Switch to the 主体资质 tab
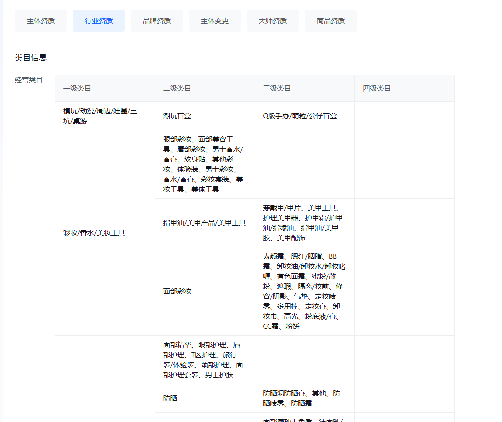 tap(41, 21)
